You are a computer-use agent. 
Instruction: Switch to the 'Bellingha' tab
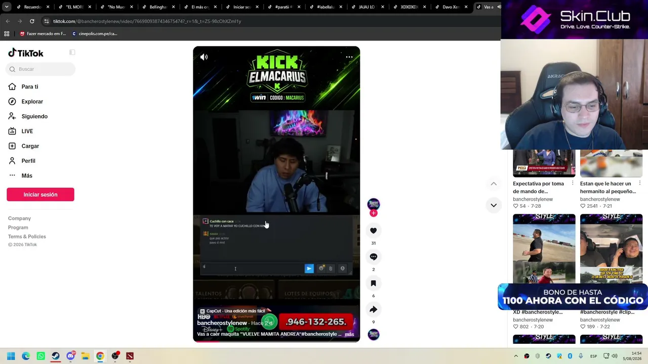[x=154, y=7]
